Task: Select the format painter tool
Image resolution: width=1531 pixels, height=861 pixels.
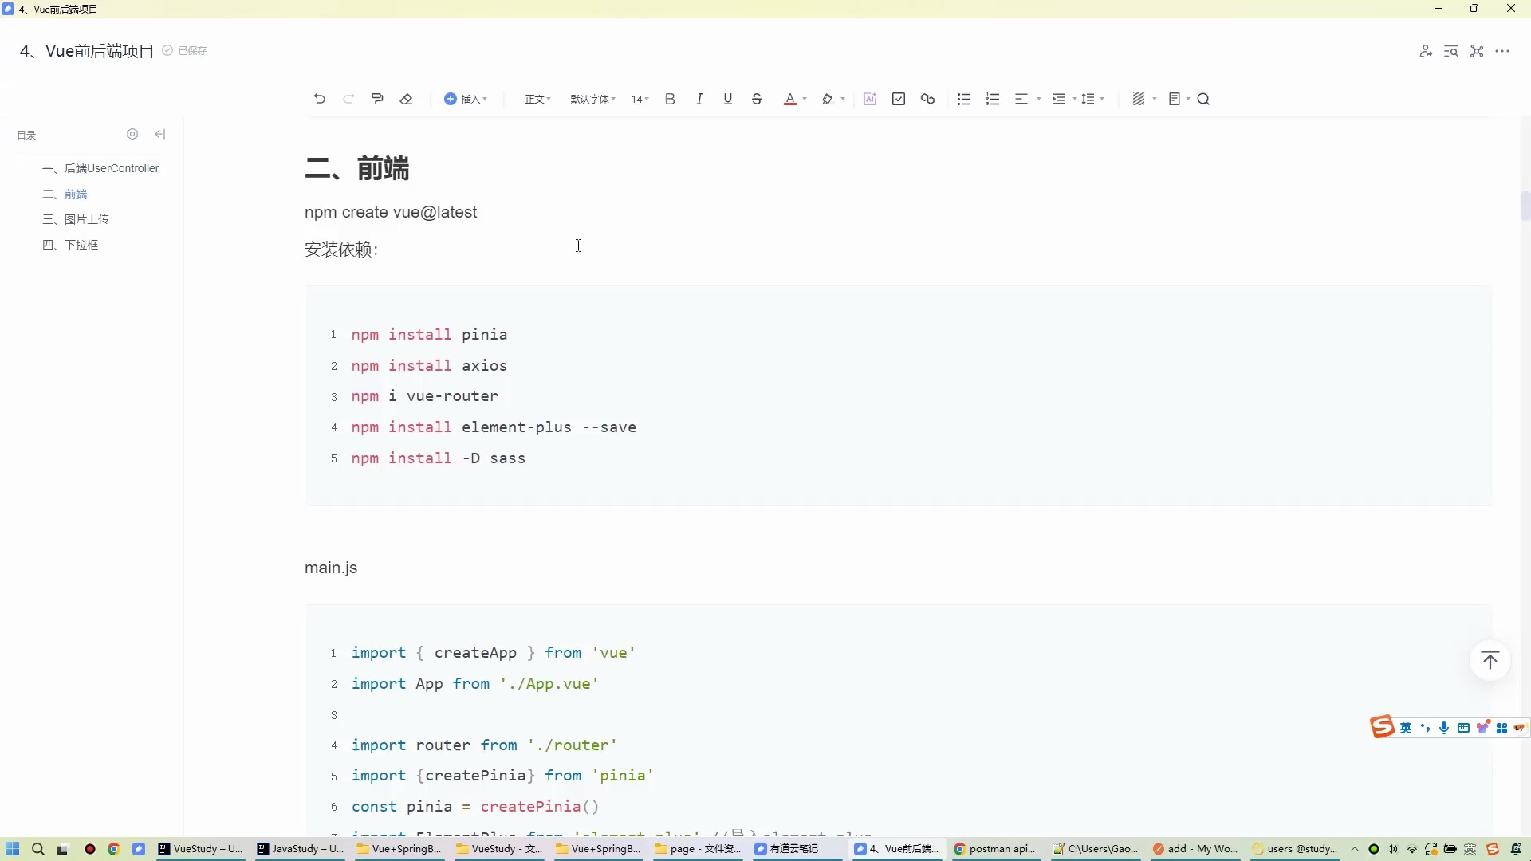Action: pyautogui.click(x=377, y=98)
